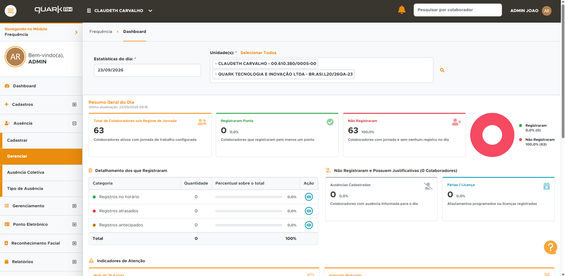View details of Registros atrasados
Screen dimensions: 565x276
tap(309, 211)
